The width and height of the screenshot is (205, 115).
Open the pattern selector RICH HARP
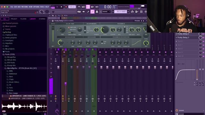120,11
